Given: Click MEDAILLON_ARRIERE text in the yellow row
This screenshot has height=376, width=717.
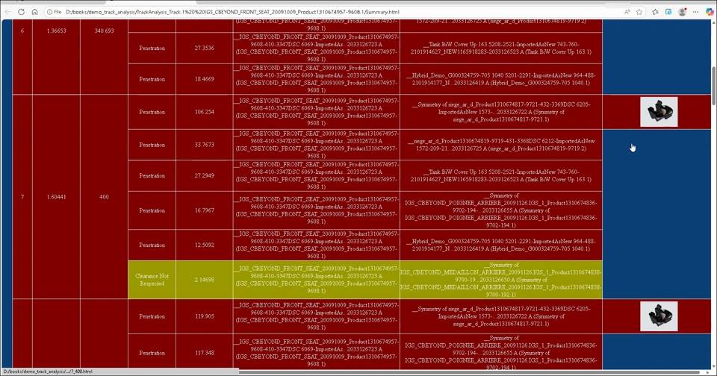Looking at the screenshot, I should [x=500, y=280].
